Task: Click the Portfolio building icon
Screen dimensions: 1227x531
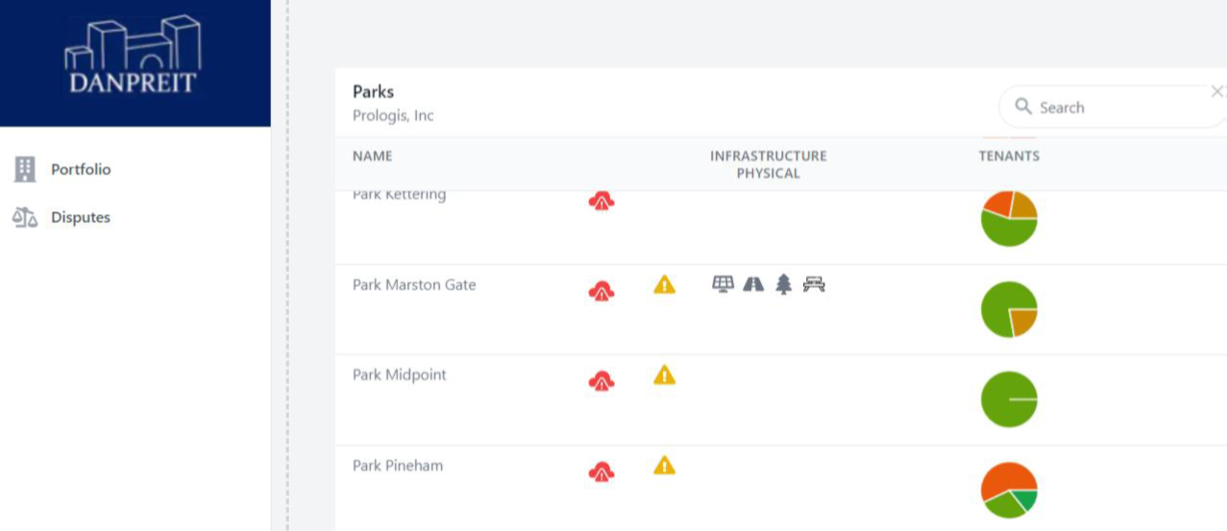Action: 24,169
